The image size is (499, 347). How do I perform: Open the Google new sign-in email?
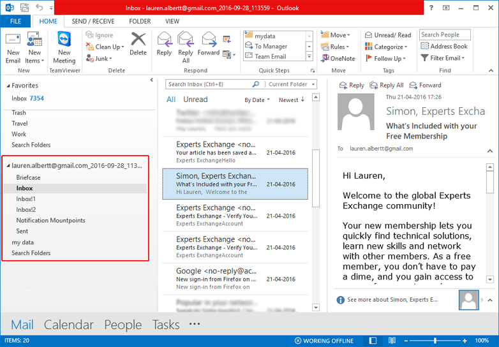point(235,279)
